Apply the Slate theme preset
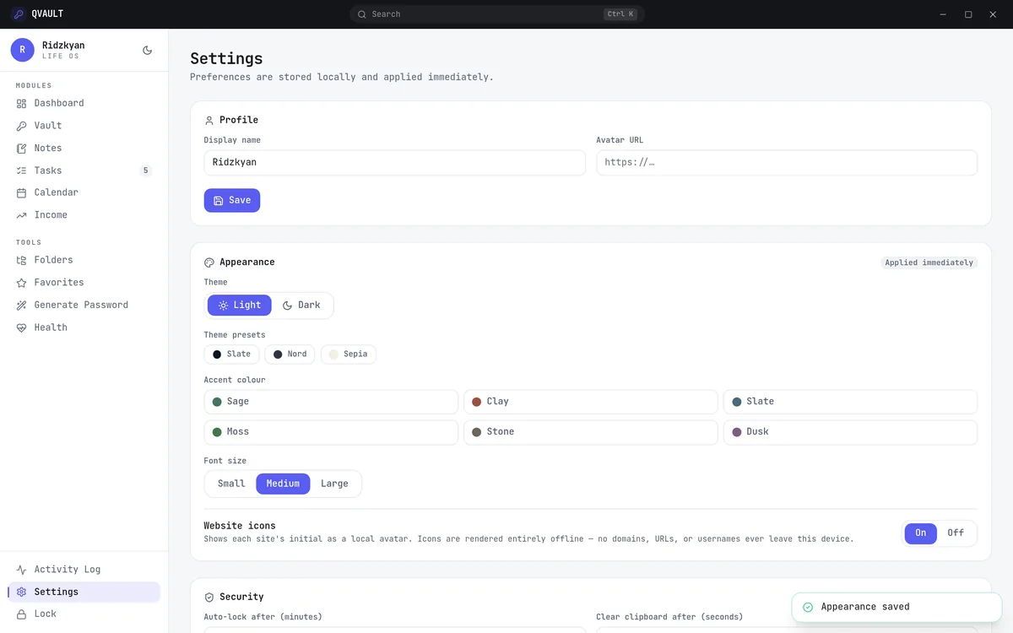The height and width of the screenshot is (633, 1013). point(232,354)
